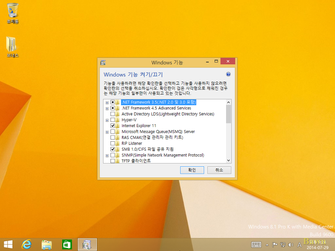Image resolution: width=335 pixels, height=251 pixels.
Task: Click the 확인 (OK) button
Action: (x=192, y=170)
